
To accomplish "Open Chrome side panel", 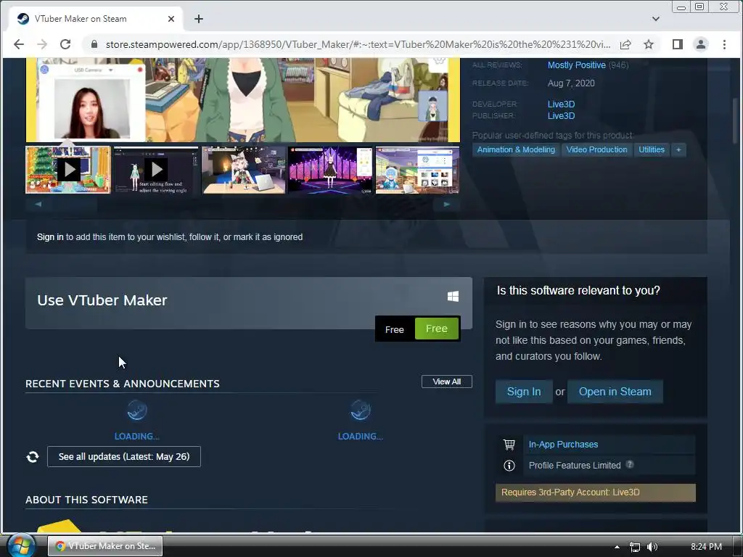I will pyautogui.click(x=678, y=44).
